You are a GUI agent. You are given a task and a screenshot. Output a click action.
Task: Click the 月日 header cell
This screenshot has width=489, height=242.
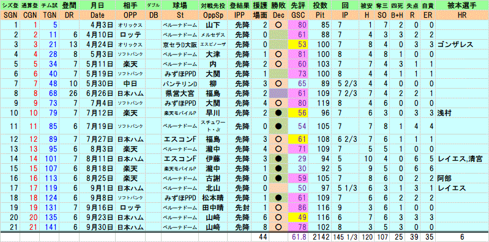click(97, 5)
